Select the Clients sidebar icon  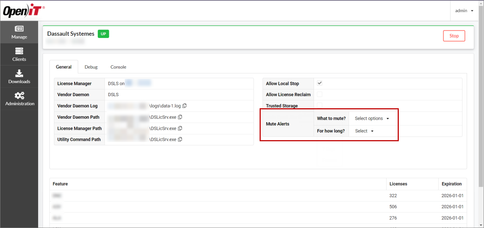(x=19, y=54)
